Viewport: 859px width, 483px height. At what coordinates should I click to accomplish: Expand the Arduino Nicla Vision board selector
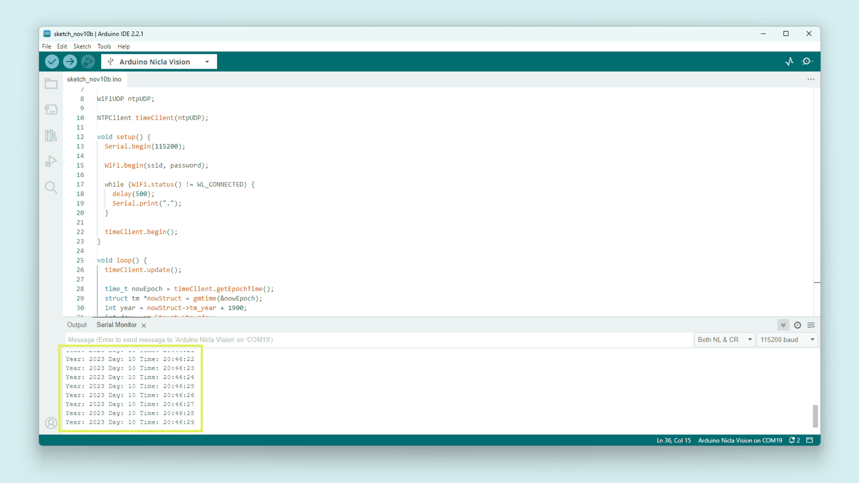159,62
